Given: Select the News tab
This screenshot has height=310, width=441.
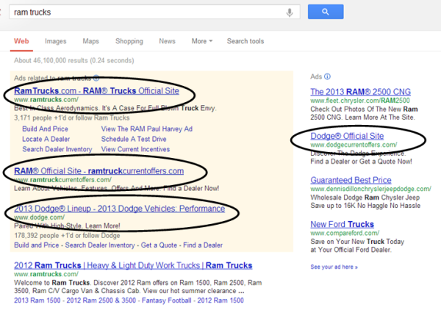Looking at the screenshot, I should point(167,41).
